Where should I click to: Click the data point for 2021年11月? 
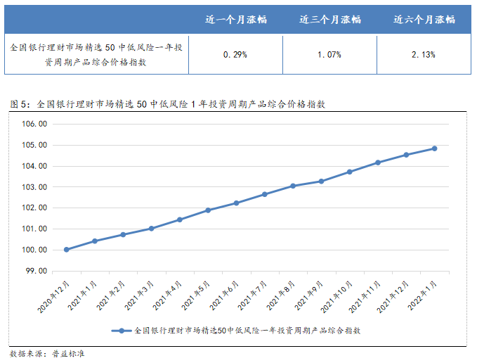pos(378,163)
